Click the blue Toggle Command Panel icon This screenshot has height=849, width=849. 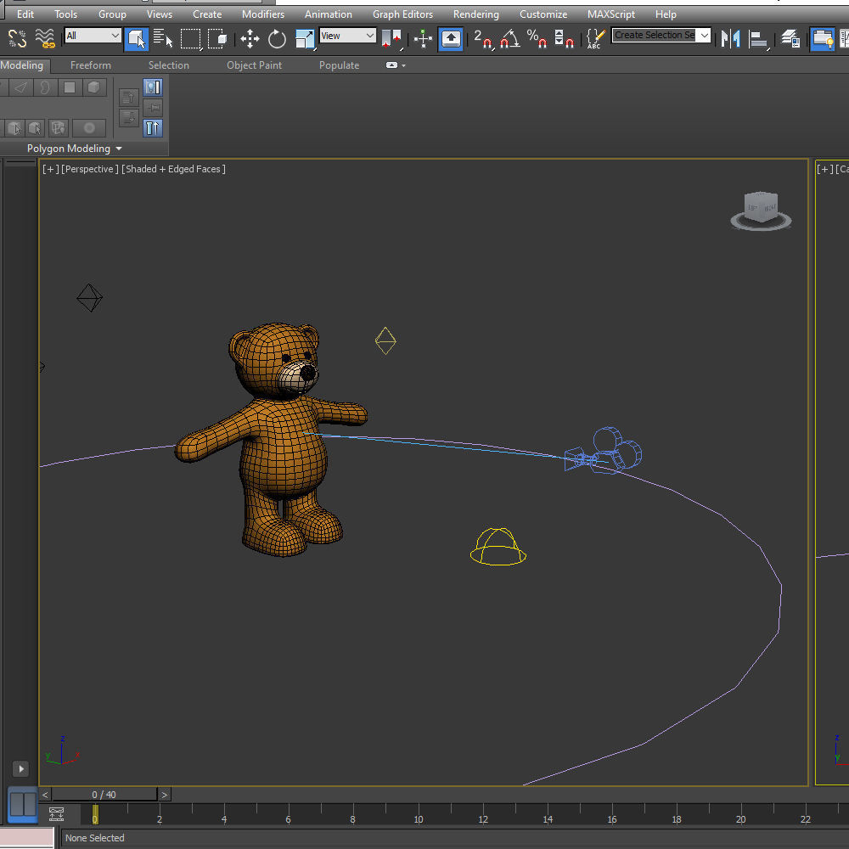(153, 87)
